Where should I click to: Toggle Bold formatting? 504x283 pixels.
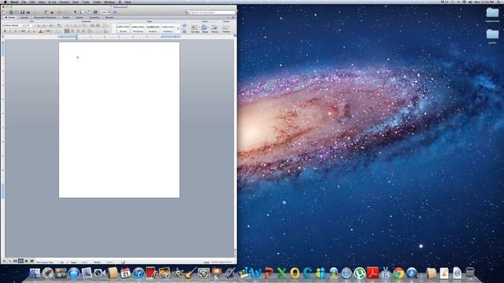click(5, 31)
